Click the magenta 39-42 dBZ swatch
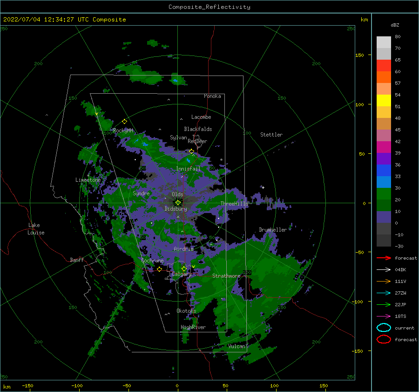Viewport: 419px width, 392px height. click(384, 147)
